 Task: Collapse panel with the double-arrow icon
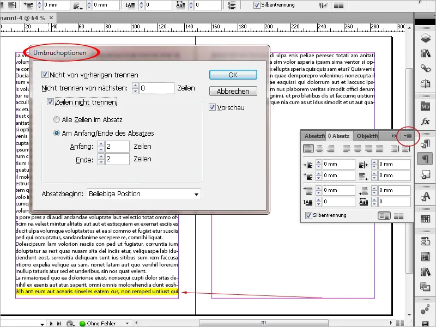[x=393, y=136]
